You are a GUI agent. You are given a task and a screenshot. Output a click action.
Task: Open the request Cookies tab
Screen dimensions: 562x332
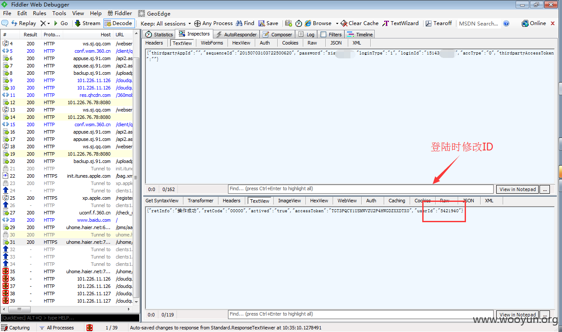[x=290, y=43]
